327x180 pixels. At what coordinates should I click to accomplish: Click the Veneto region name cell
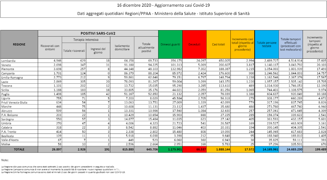tap(19, 65)
